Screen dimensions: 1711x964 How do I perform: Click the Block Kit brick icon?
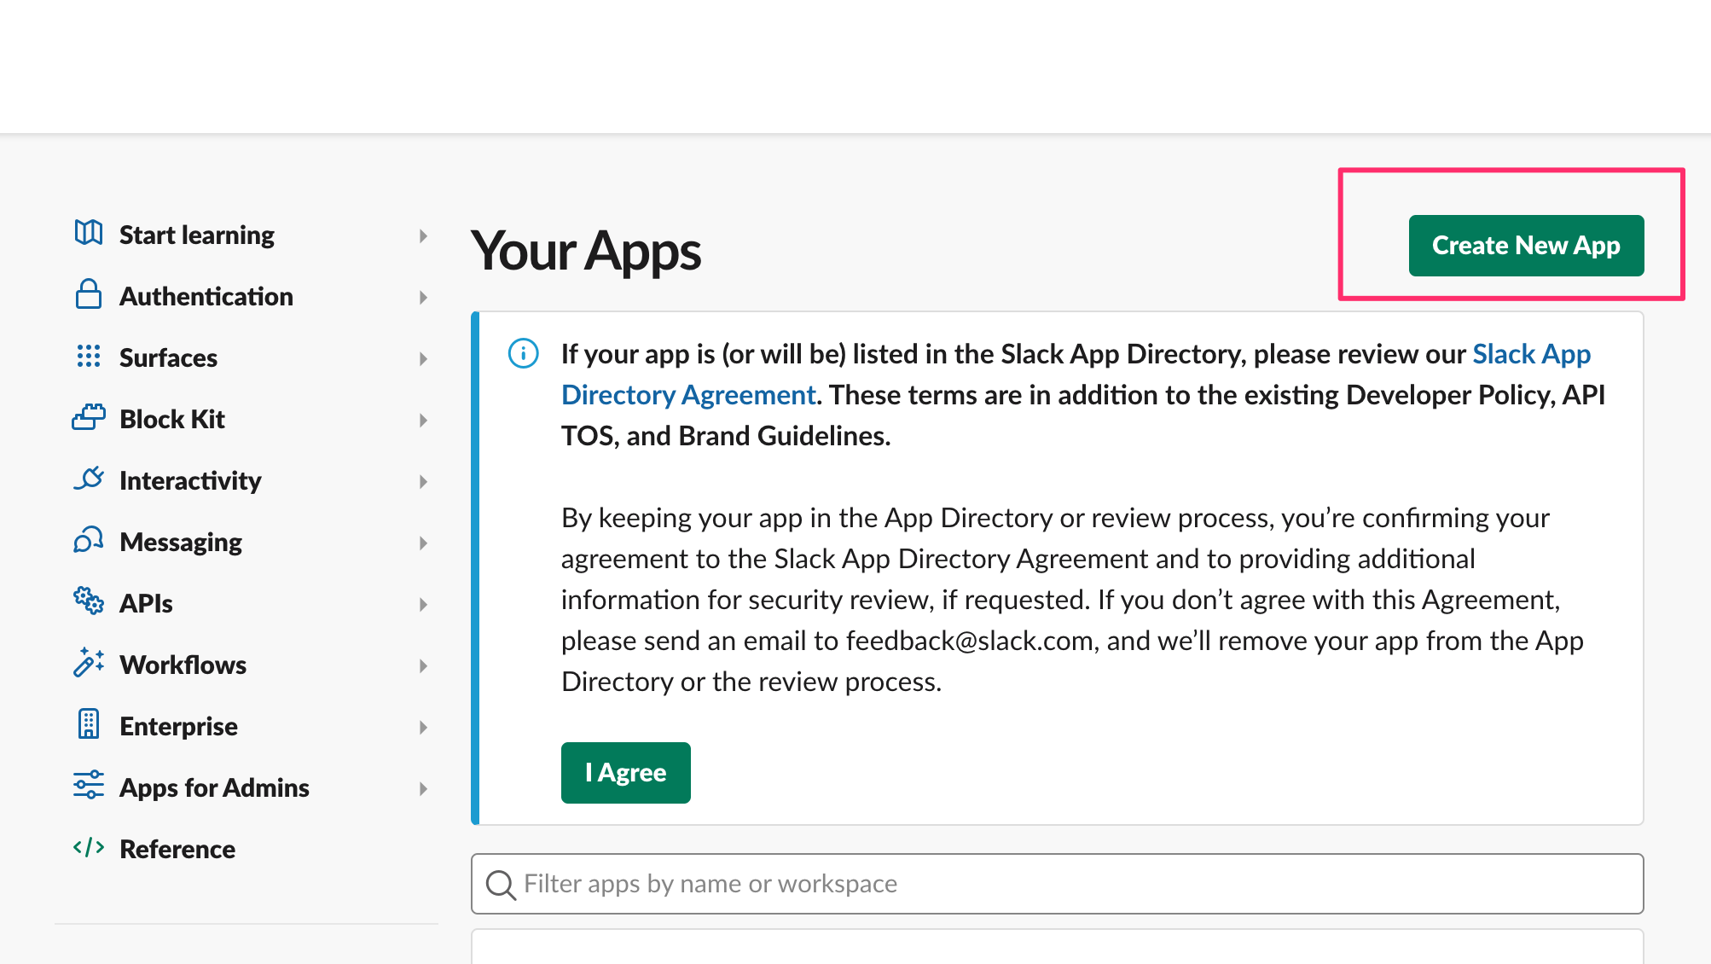pos(89,418)
